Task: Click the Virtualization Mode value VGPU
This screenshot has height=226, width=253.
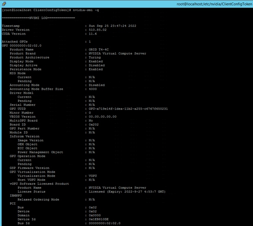Action: (93, 176)
